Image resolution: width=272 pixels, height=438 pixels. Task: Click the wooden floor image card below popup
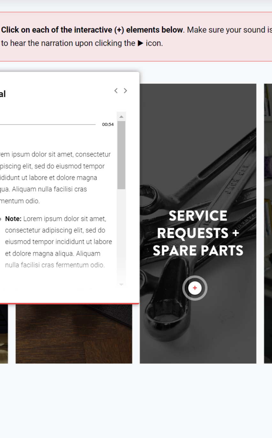pyautogui.click(x=74, y=334)
